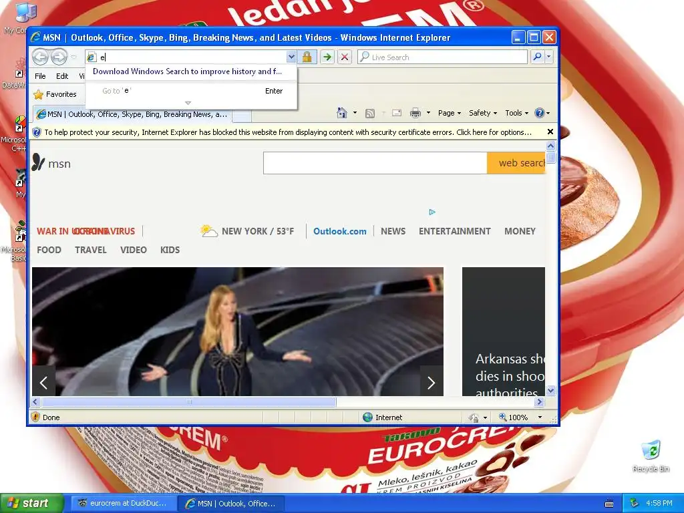This screenshot has height=513, width=684.
Task: Open the Recycle Bin desktop icon
Action: pyautogui.click(x=651, y=456)
